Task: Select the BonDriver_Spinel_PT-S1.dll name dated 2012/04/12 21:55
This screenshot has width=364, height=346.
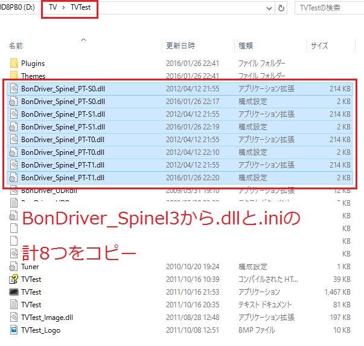Action: click(63, 114)
